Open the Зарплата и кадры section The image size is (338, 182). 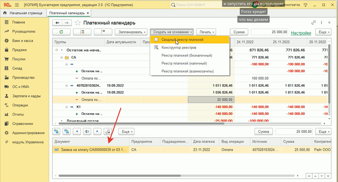point(26,96)
